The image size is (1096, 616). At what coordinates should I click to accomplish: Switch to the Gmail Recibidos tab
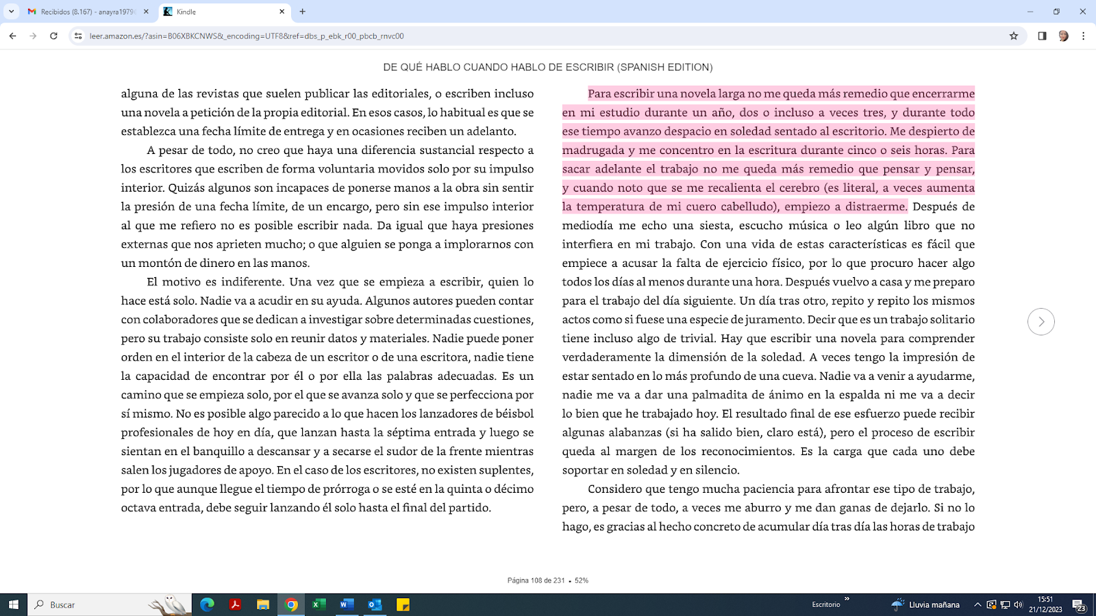click(x=89, y=12)
